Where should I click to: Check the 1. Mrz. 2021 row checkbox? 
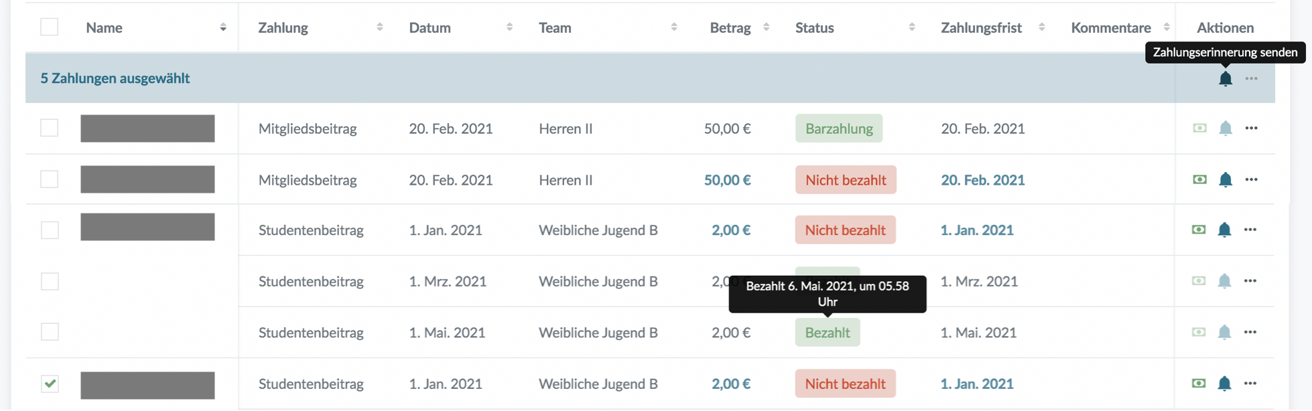tap(50, 281)
